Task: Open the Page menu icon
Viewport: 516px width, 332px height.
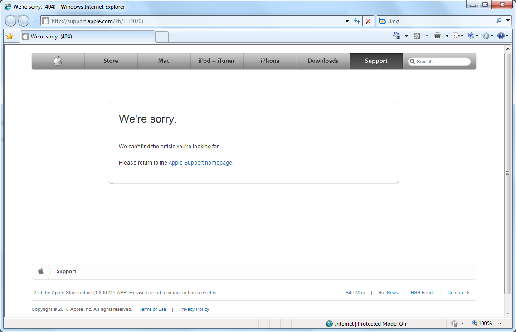Action: [458, 36]
